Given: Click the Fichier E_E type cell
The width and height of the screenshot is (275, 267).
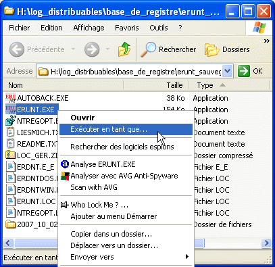Looking at the screenshot, I should click(x=211, y=167).
